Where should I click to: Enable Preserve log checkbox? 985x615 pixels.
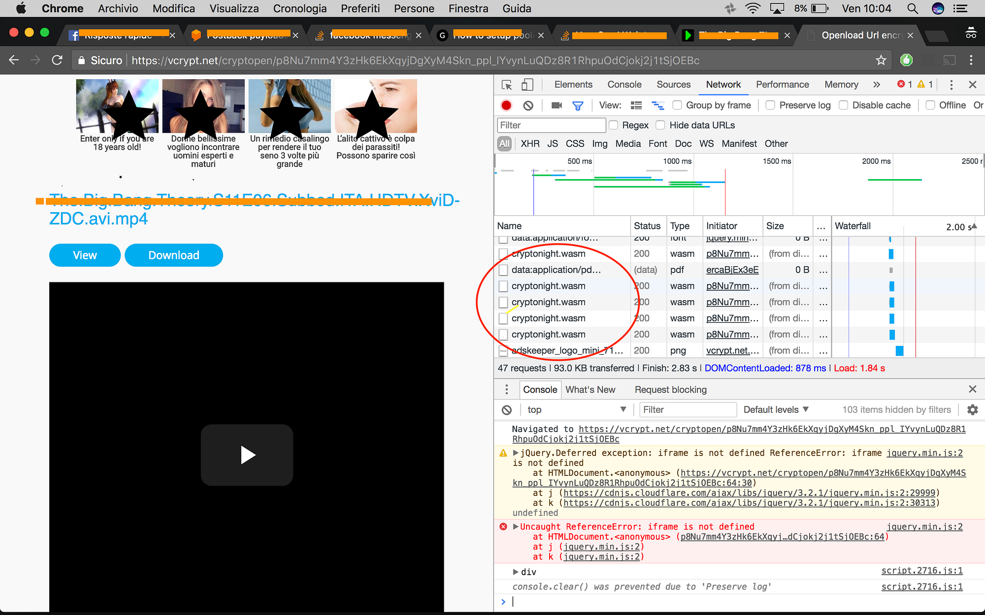[x=771, y=105]
